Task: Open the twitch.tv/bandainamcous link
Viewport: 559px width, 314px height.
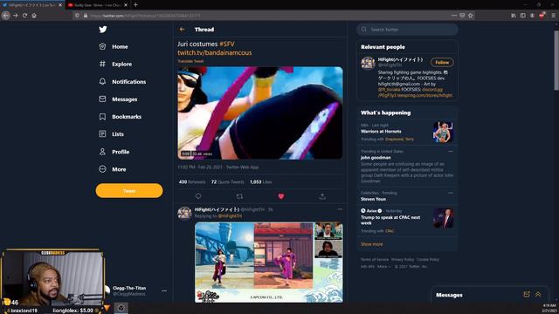Action: coord(215,52)
